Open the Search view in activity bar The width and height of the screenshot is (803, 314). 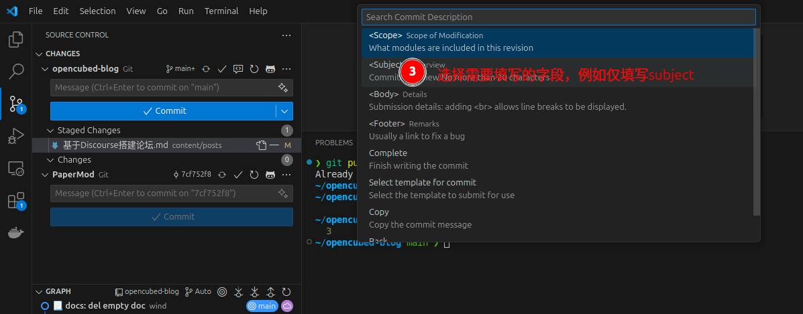click(x=15, y=71)
